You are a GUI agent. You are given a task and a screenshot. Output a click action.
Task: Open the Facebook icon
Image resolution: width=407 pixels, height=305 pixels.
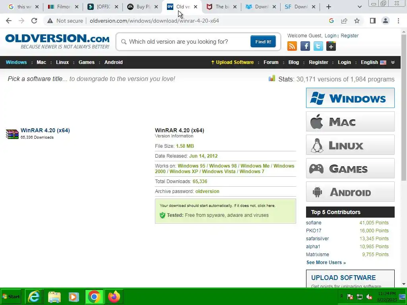click(305, 46)
